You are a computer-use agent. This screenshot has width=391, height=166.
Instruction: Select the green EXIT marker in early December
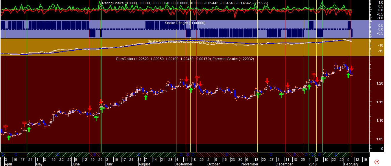[x=281, y=94]
